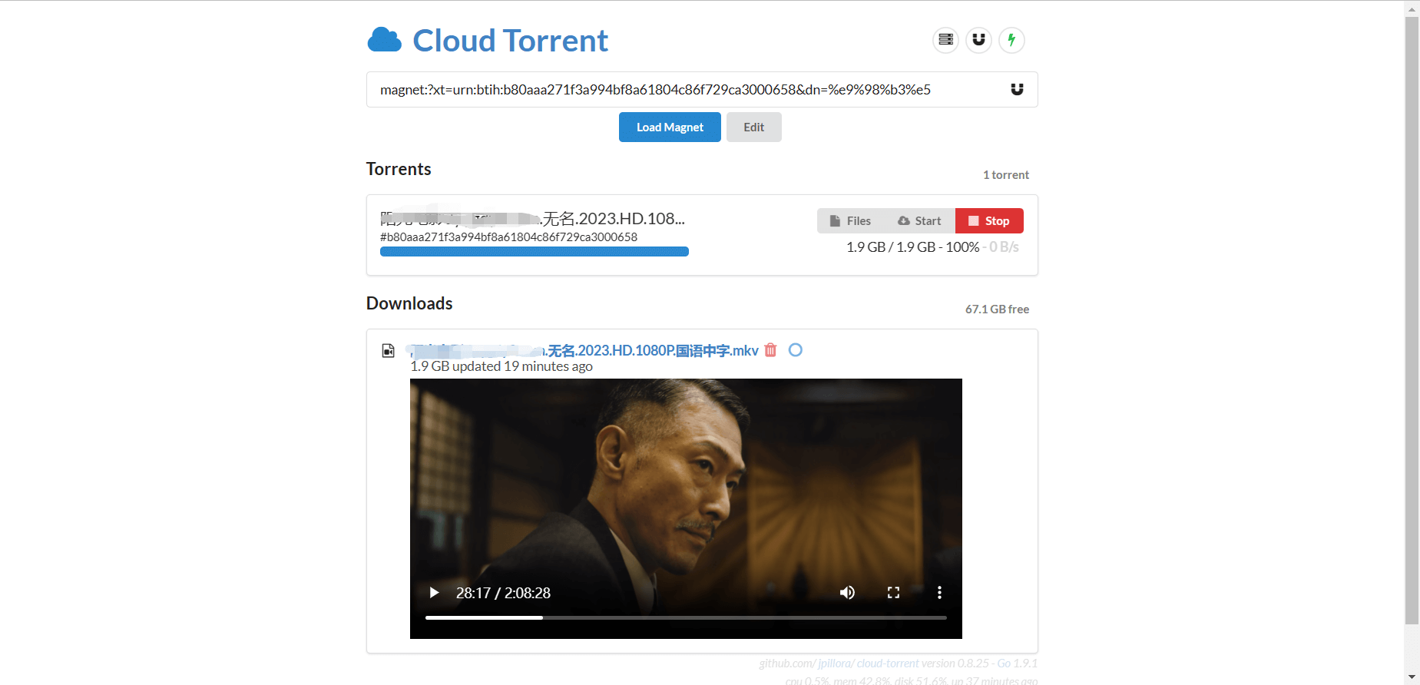Mute the video with speaker icon
1420x685 pixels.
coord(847,593)
